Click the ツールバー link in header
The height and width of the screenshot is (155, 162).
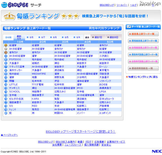[122, 5]
